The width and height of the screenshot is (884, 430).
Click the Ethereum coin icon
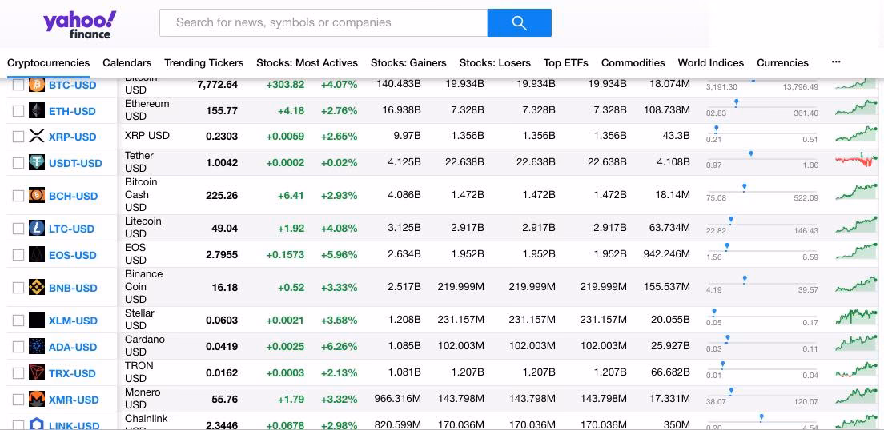click(x=37, y=110)
